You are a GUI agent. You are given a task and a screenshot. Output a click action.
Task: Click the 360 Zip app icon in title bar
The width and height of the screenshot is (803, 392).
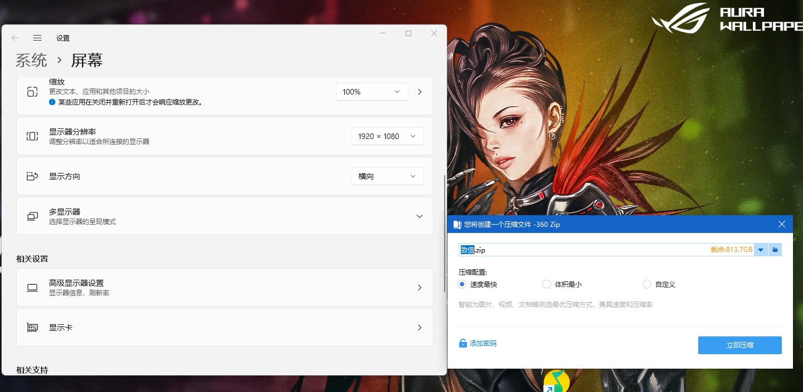click(458, 225)
